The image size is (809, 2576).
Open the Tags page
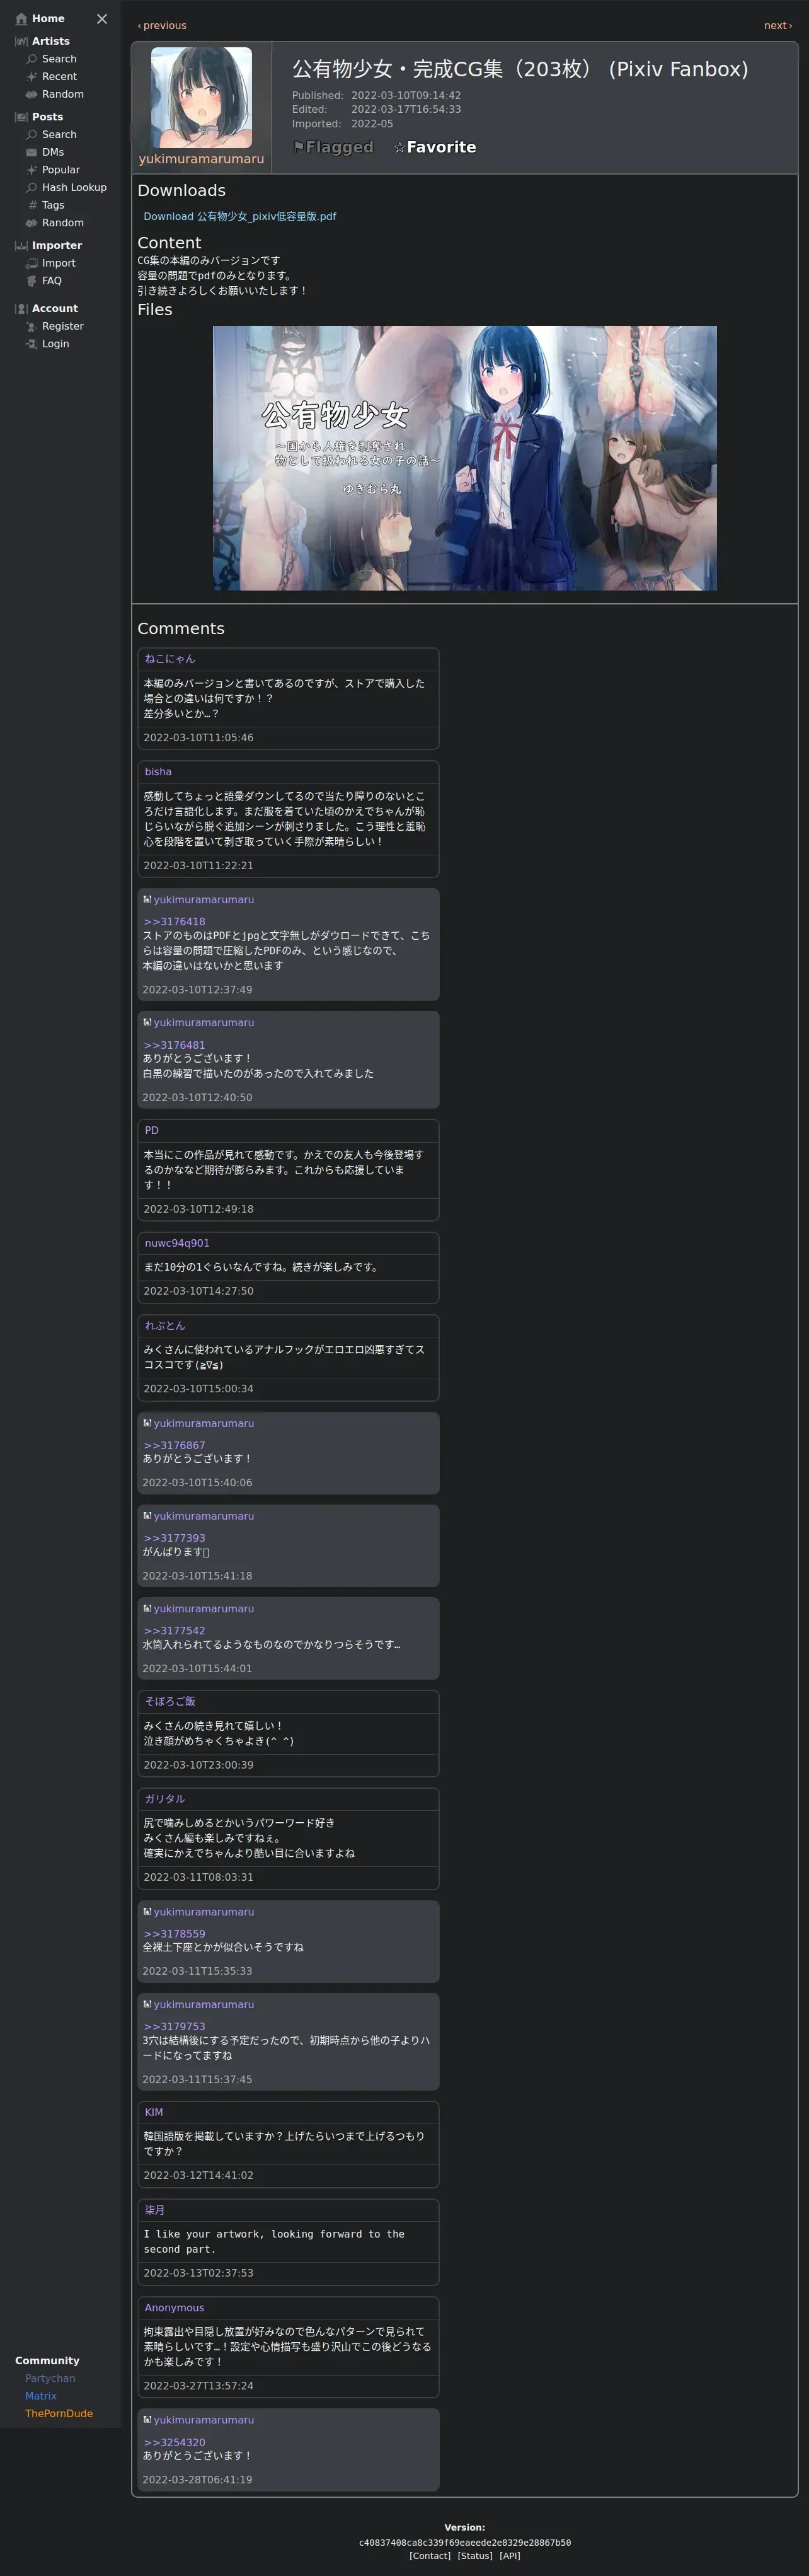pyautogui.click(x=53, y=205)
